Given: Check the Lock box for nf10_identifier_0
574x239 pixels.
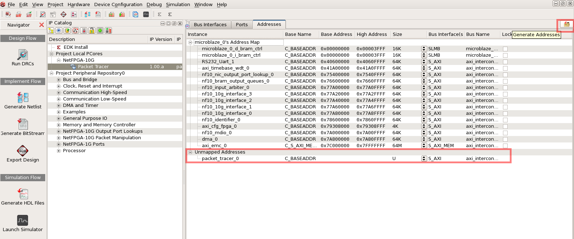Looking at the screenshot, I should [x=505, y=120].
